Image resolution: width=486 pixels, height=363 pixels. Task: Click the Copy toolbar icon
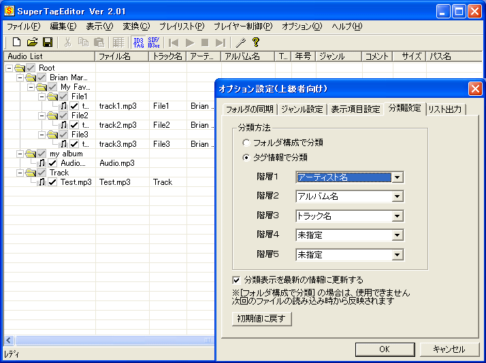pos(83,42)
